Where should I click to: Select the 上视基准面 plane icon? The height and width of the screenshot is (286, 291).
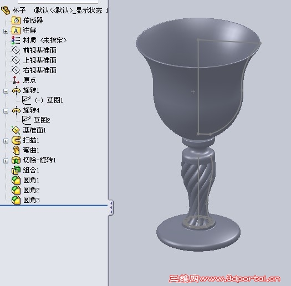tap(16, 60)
